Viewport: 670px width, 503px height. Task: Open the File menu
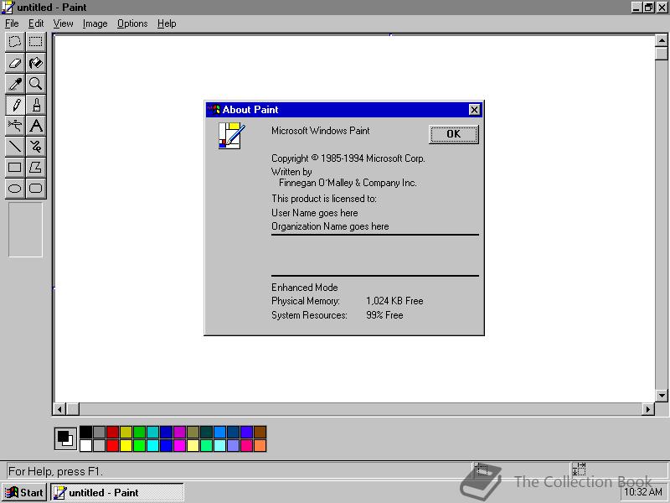pyautogui.click(x=12, y=23)
